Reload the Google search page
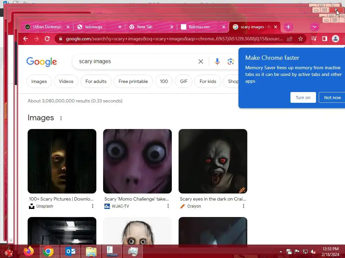Screen dimensions: 345x258 (x=47, y=39)
